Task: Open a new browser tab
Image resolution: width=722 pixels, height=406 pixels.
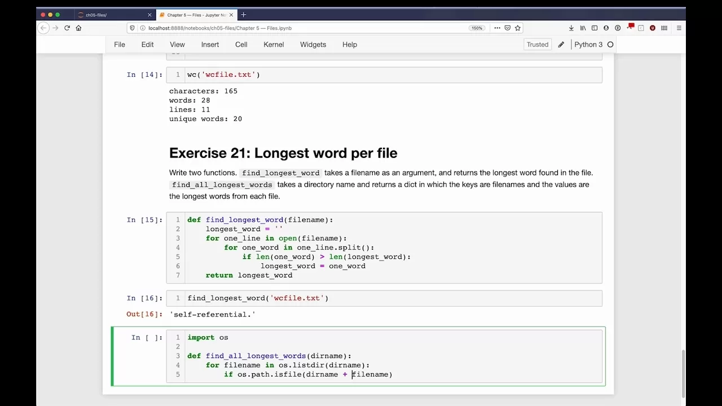Action: (243, 15)
